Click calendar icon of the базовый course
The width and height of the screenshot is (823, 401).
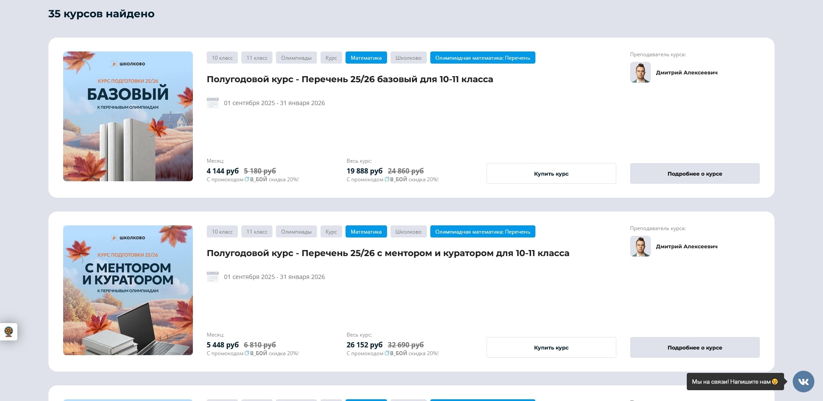213,103
